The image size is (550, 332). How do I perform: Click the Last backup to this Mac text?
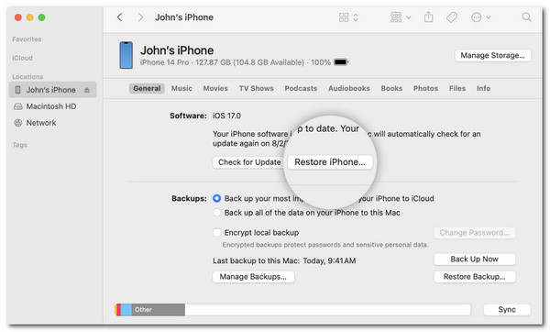(x=284, y=260)
